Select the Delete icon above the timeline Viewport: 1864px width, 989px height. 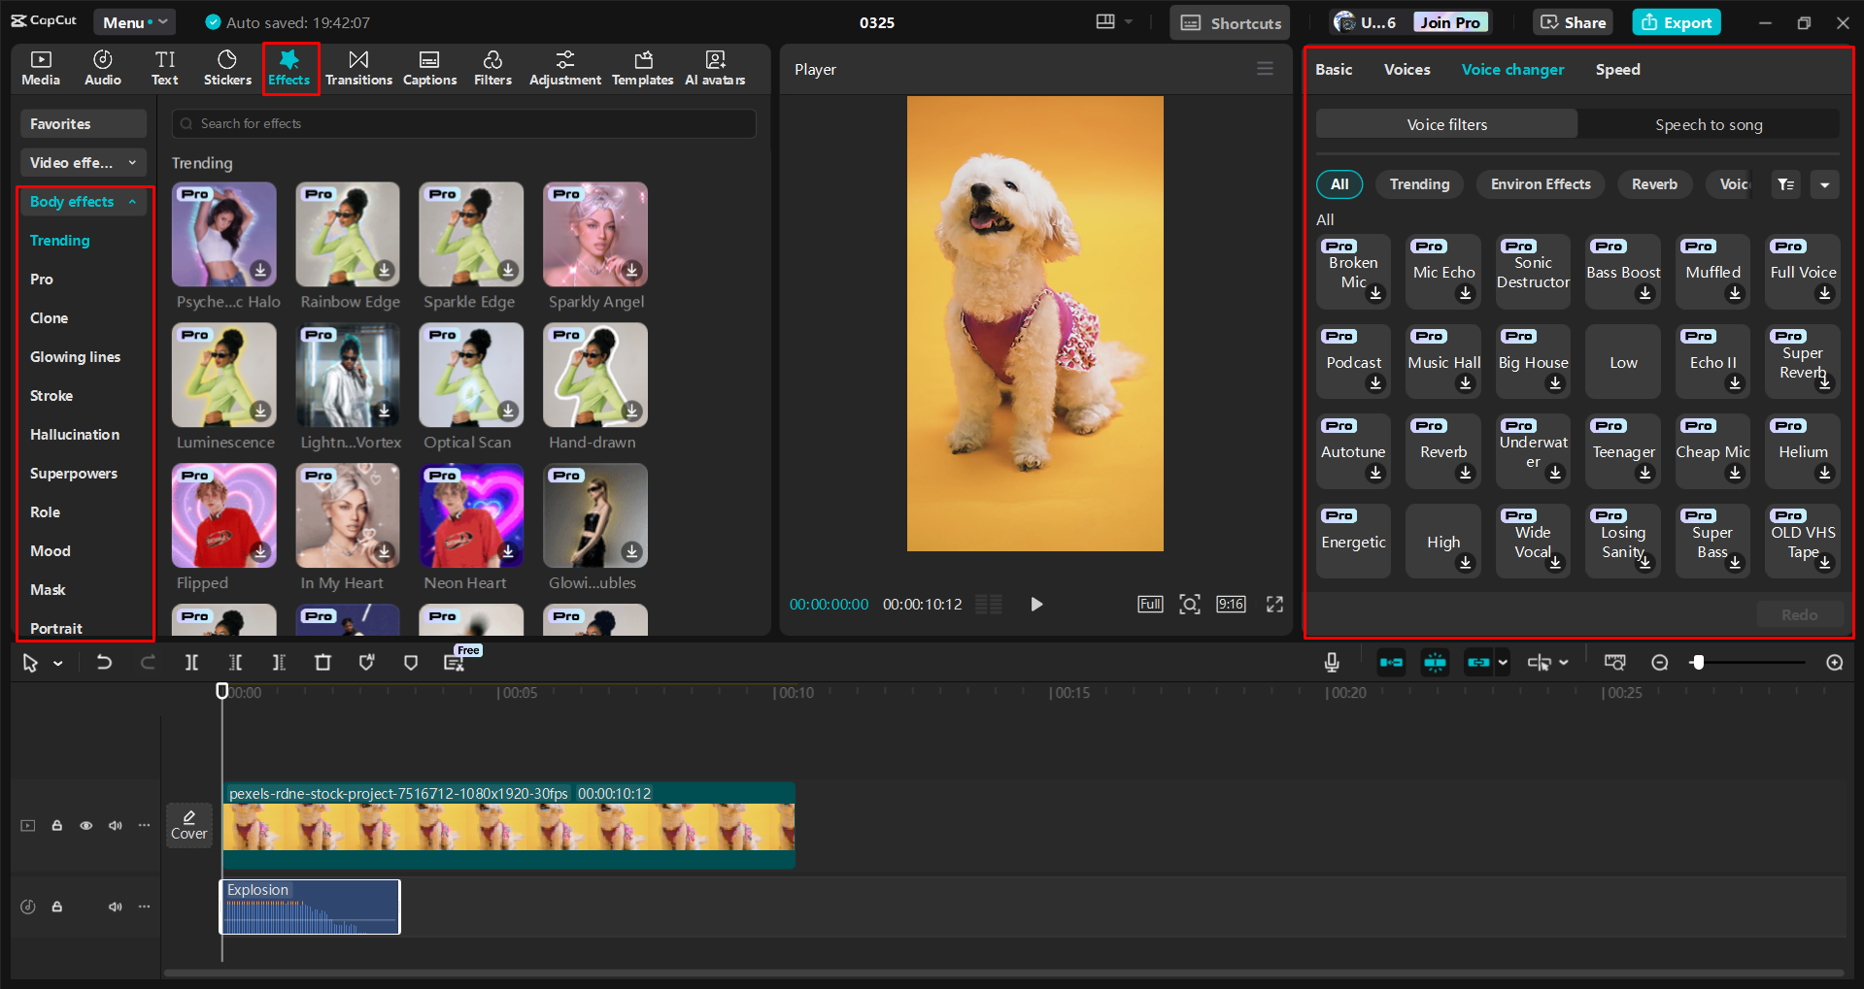click(x=323, y=662)
